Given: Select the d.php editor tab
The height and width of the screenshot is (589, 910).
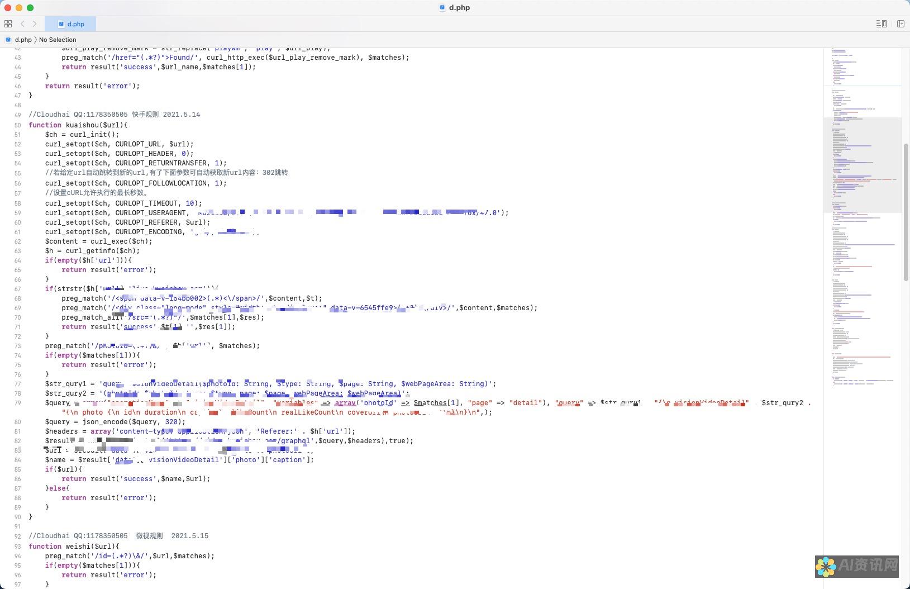Looking at the screenshot, I should click(x=72, y=24).
